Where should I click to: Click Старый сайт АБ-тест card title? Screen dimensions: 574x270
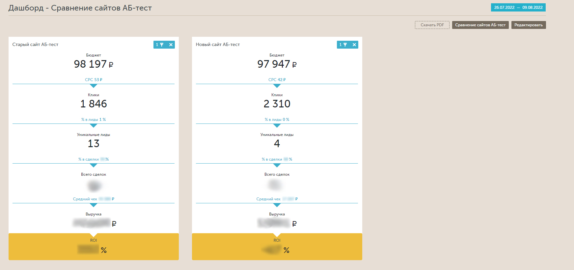35,44
